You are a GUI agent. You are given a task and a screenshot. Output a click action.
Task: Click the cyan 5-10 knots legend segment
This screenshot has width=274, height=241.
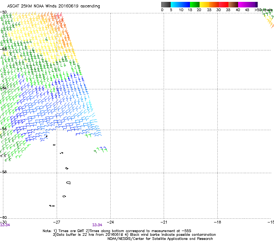(176, 4)
